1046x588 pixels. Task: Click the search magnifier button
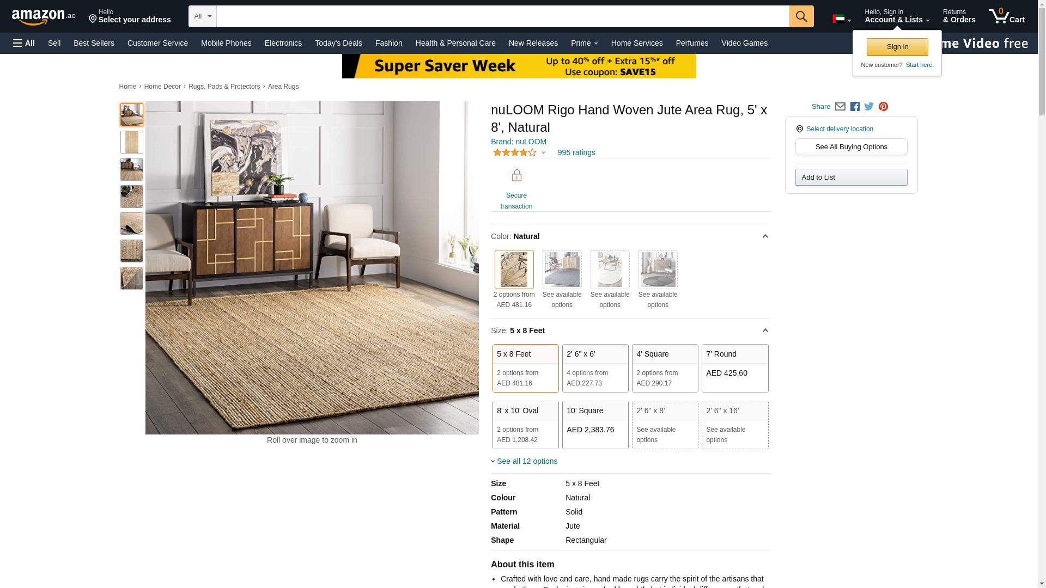pos(801,16)
